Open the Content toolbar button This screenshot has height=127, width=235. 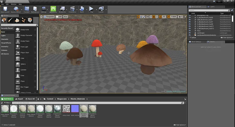click(27, 10)
